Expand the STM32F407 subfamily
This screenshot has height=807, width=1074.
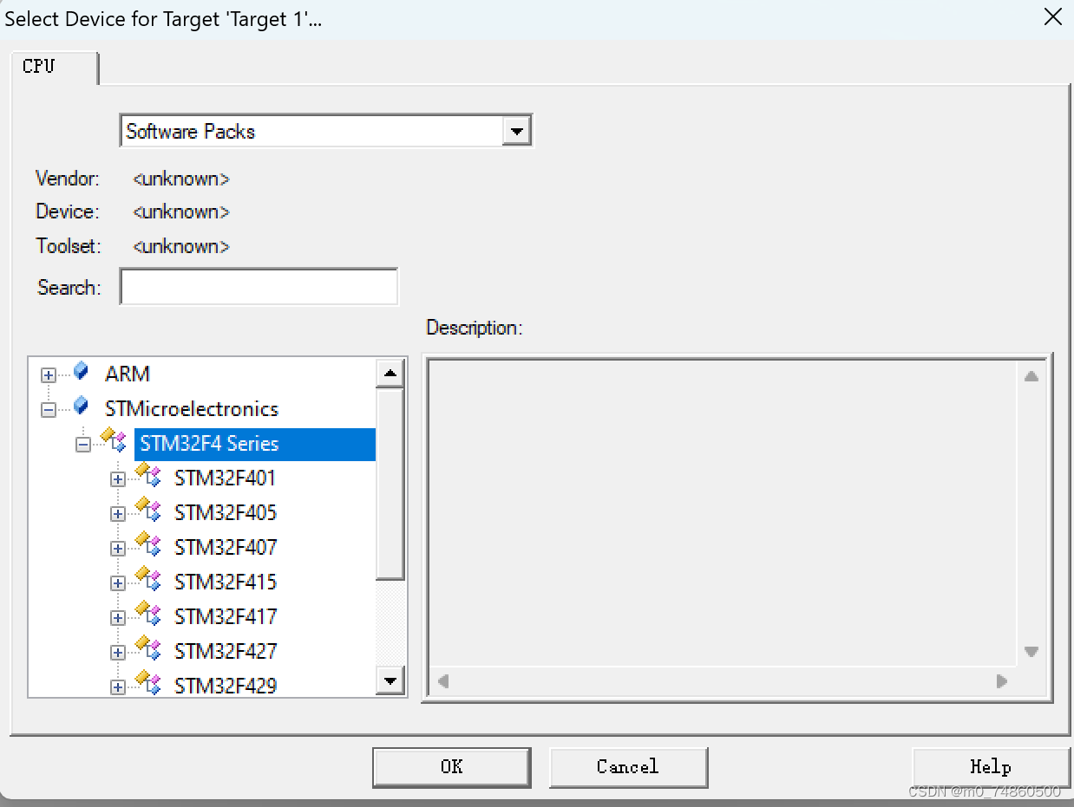click(x=118, y=549)
